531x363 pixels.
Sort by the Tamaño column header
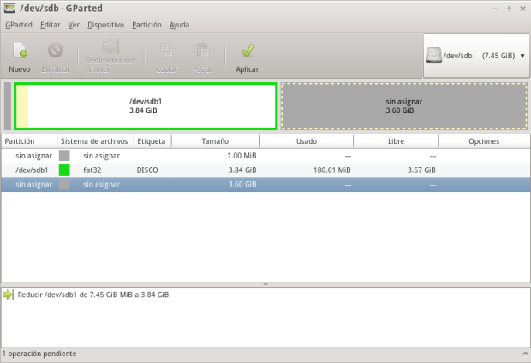(215, 140)
